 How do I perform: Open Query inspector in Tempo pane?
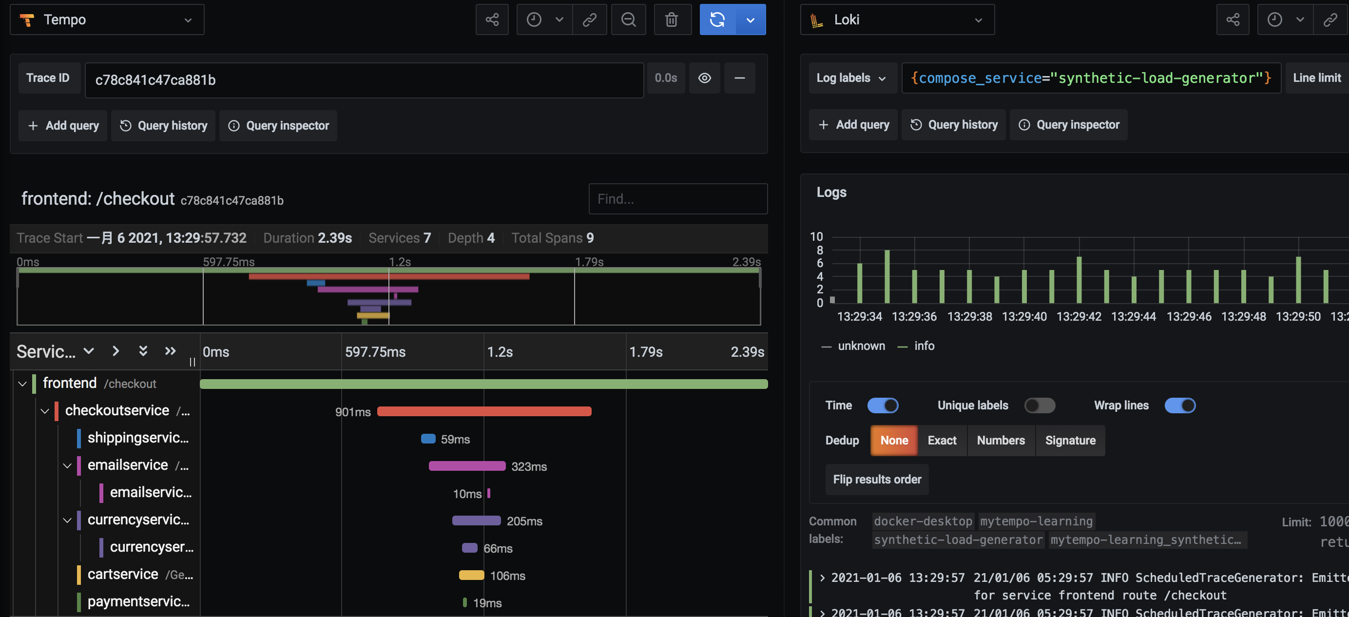tap(278, 126)
